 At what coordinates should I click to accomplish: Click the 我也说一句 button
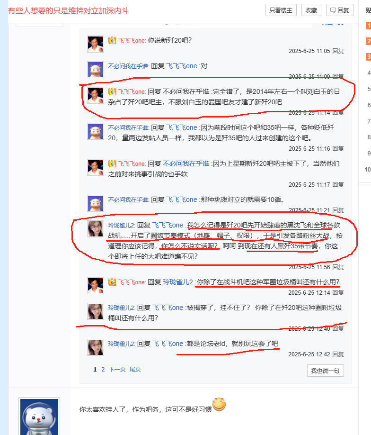(325, 371)
